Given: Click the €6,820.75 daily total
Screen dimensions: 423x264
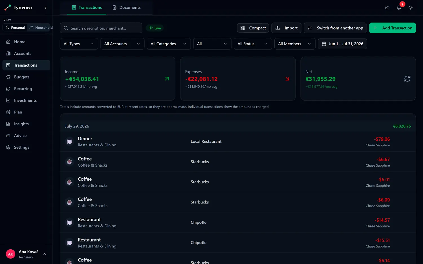Looking at the screenshot, I should 402,126.
